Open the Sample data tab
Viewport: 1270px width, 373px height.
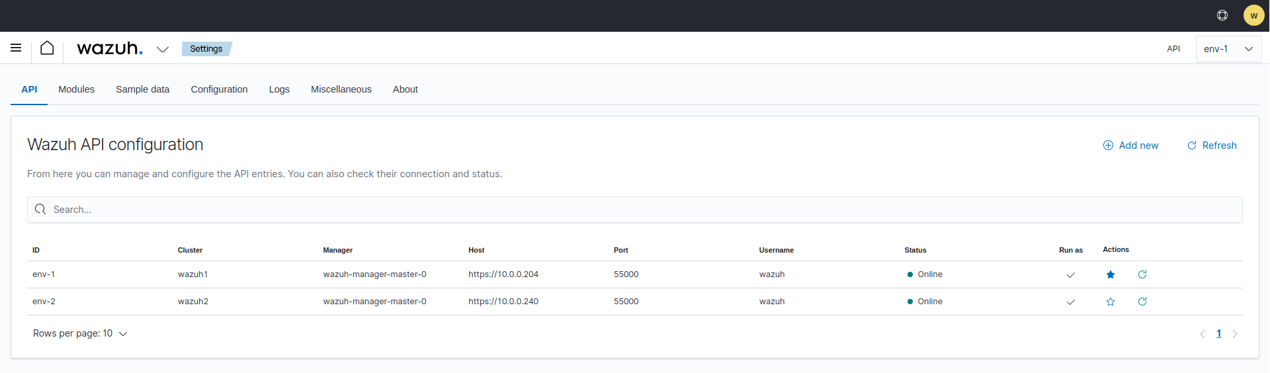[142, 89]
